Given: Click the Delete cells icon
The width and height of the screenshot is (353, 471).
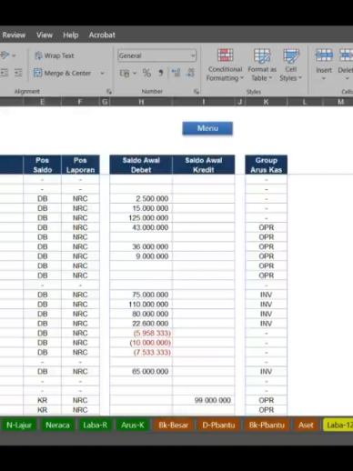Looking at the screenshot, I should pyautogui.click(x=346, y=55).
